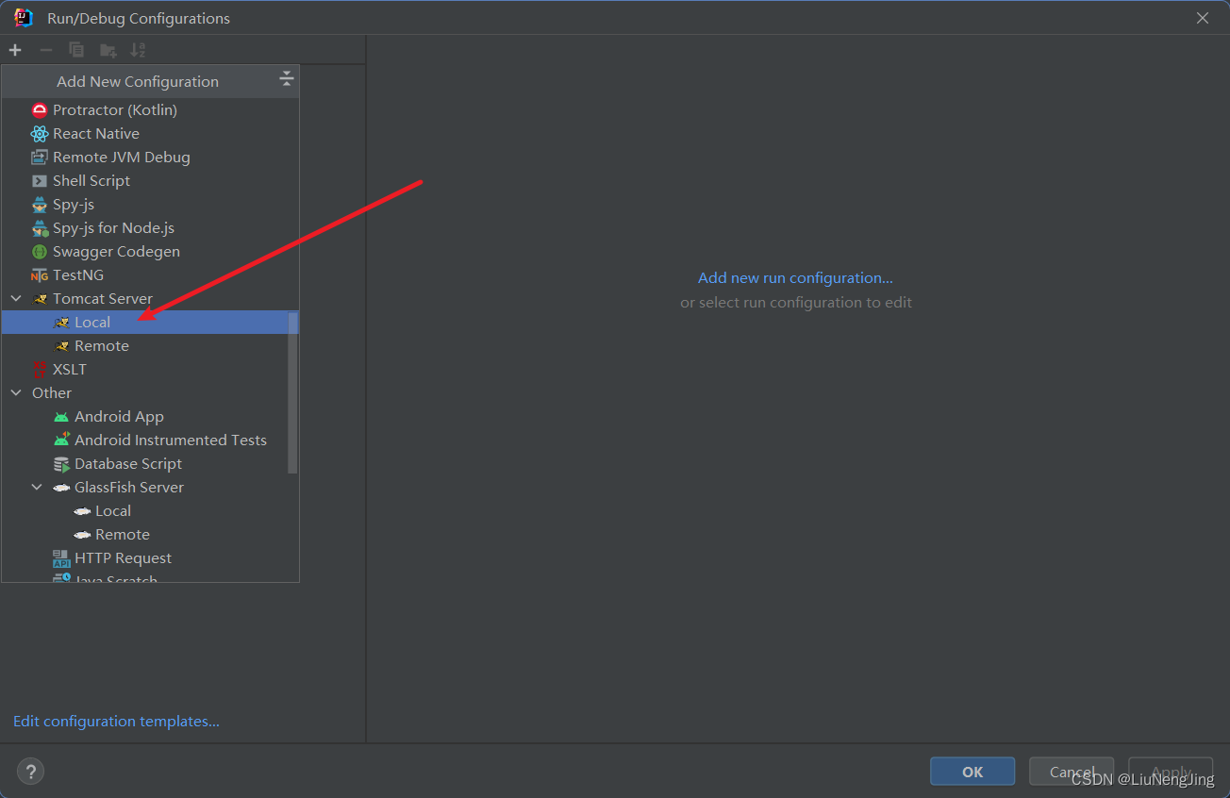Close the Run/Debug Configurations dialog
1230x798 pixels.
click(x=1203, y=18)
